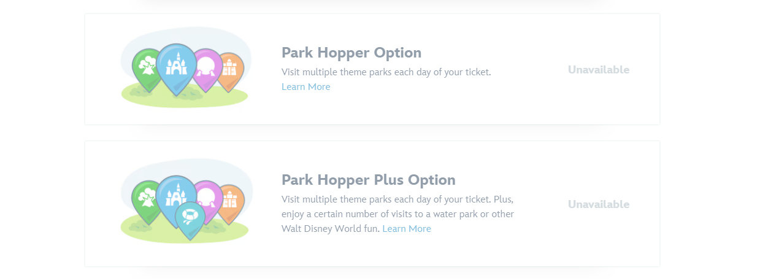Click green grass base of Park Hopper illustration
This screenshot has width=779, height=279.
(x=184, y=99)
